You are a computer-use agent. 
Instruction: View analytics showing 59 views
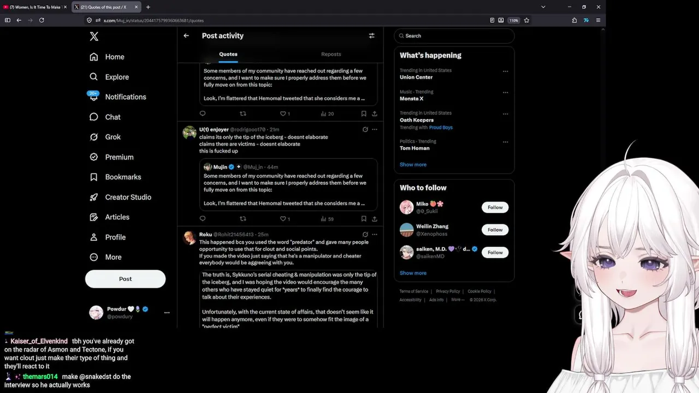coord(327,218)
